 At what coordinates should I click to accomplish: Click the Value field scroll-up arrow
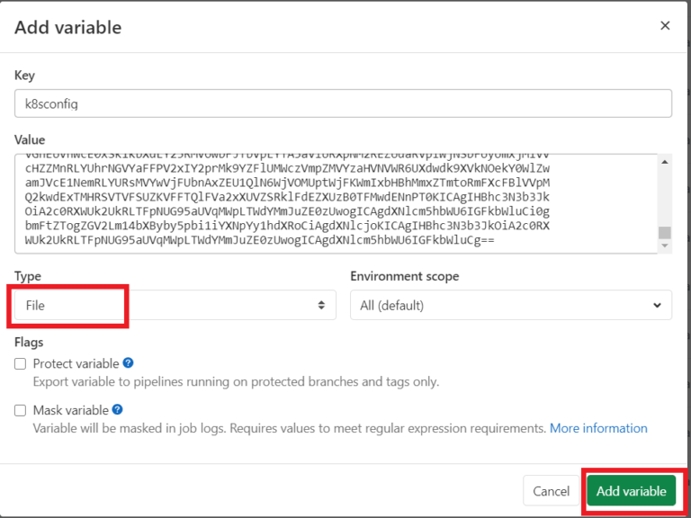click(665, 162)
